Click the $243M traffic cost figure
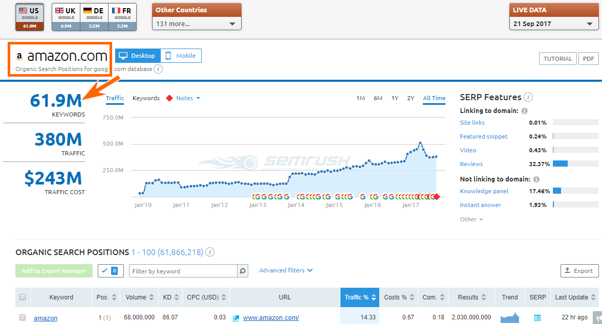602x324 pixels. coord(53,178)
